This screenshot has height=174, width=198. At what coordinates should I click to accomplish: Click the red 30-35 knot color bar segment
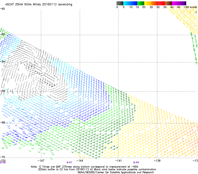click(162, 3)
